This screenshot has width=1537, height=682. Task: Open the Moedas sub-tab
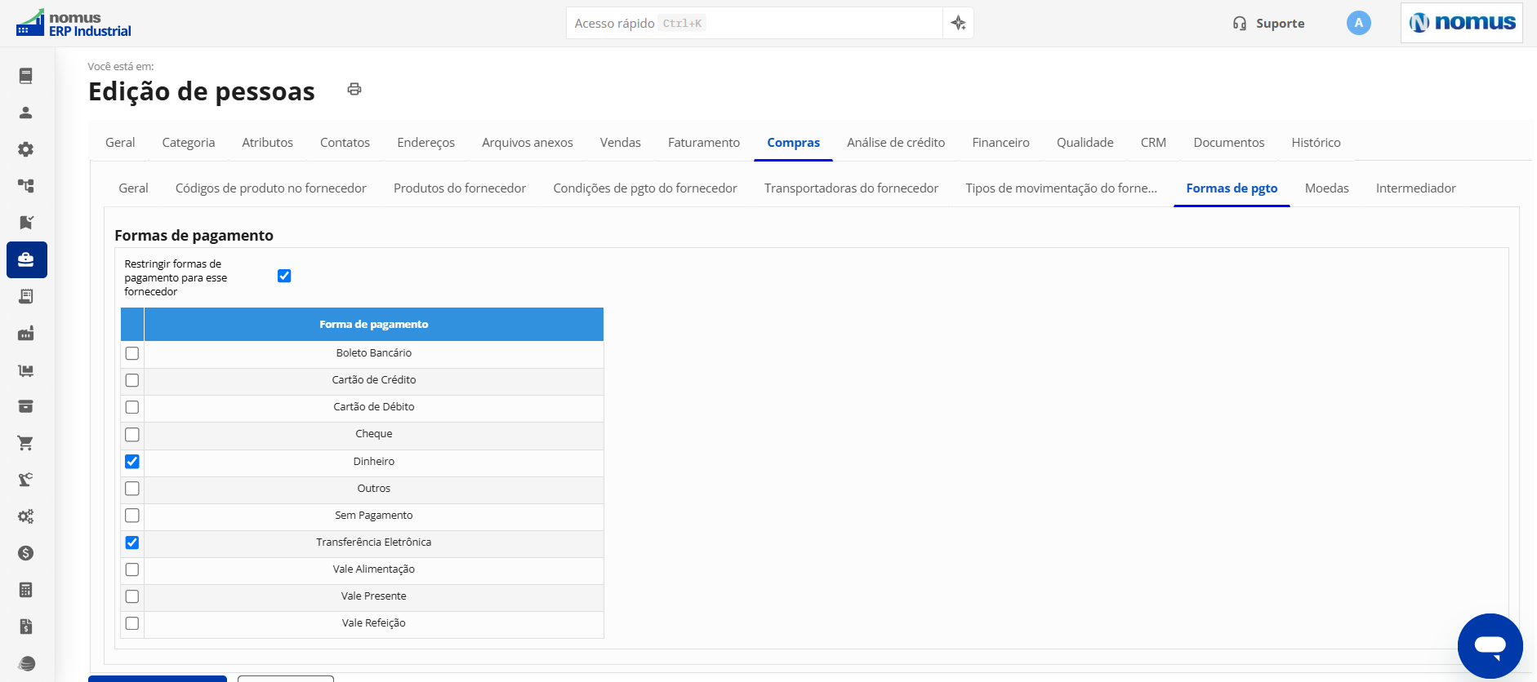pos(1326,188)
